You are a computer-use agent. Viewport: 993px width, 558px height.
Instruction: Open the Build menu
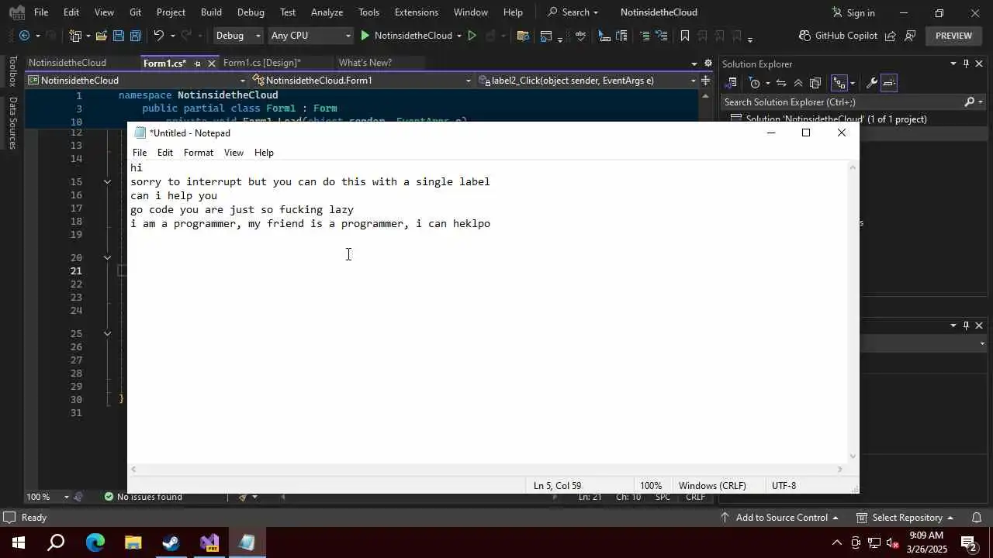point(211,12)
